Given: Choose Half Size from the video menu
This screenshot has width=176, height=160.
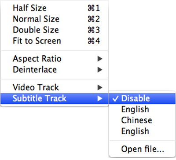Looking at the screenshot, I should click(x=55, y=8).
